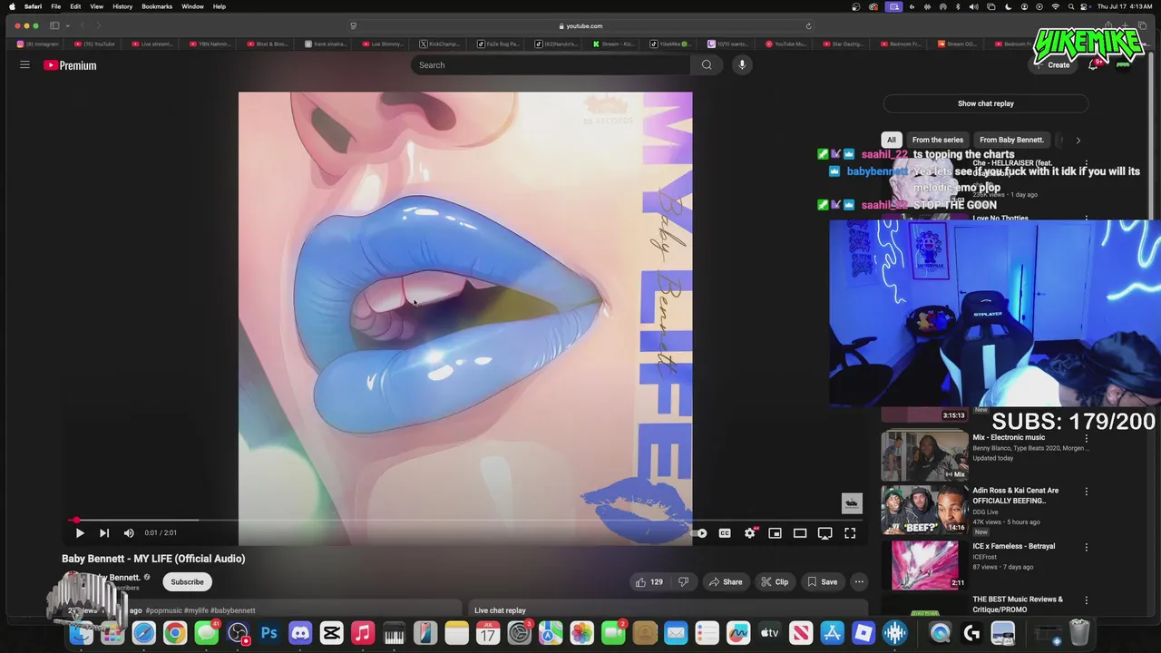Play the video
The image size is (1161, 653).
coord(80,533)
